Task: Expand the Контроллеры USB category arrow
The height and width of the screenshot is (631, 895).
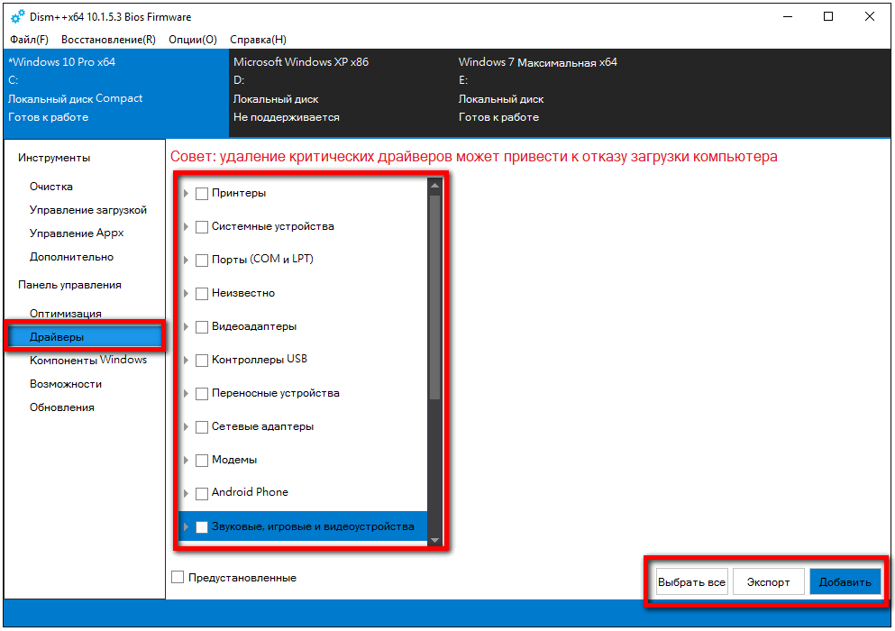Action: click(x=187, y=360)
